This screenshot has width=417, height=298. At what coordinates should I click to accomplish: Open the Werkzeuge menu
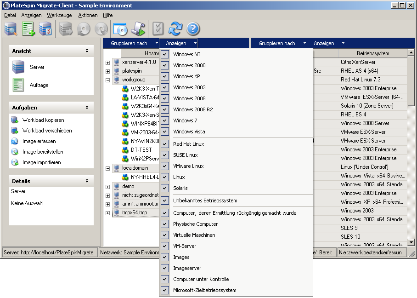pyautogui.click(x=59, y=15)
